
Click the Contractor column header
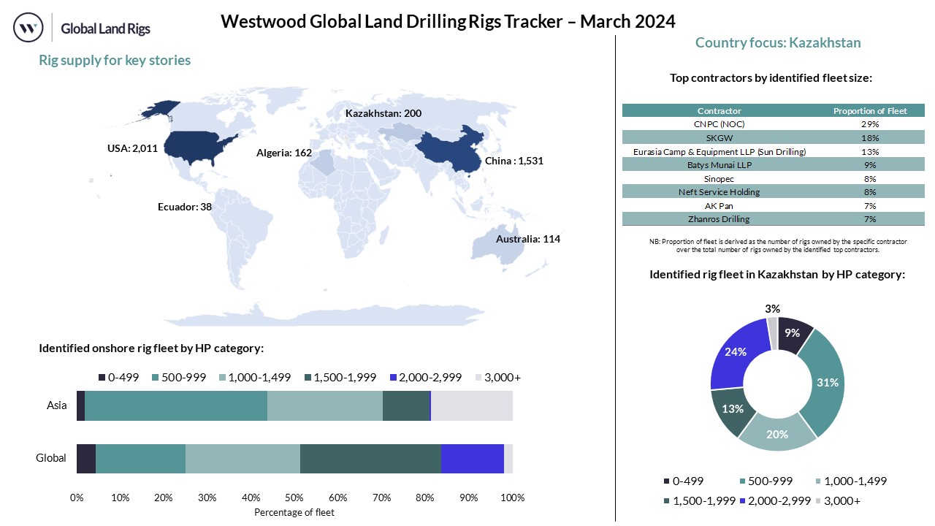tap(719, 111)
